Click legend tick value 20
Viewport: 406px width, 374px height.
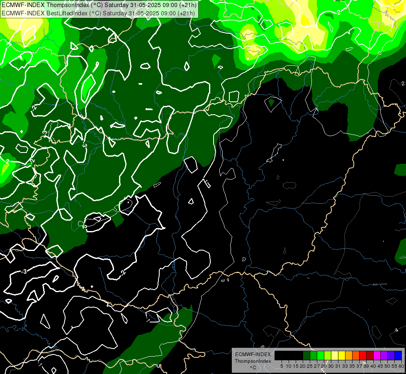pos(303,366)
